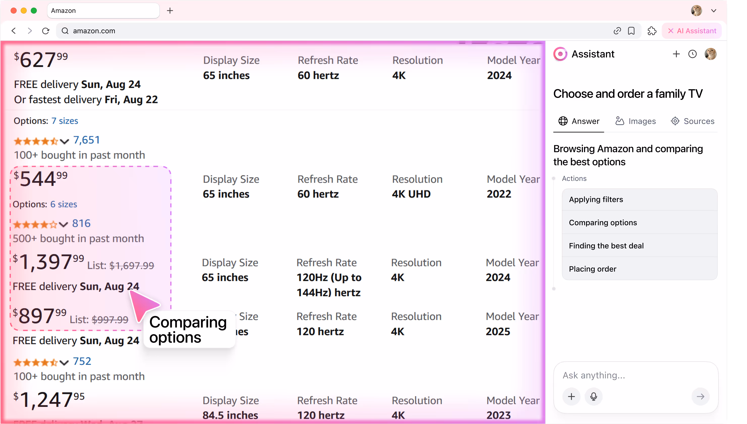Expand the profile chevron menu in title bar
This screenshot has width=747, height=424.
click(x=713, y=11)
